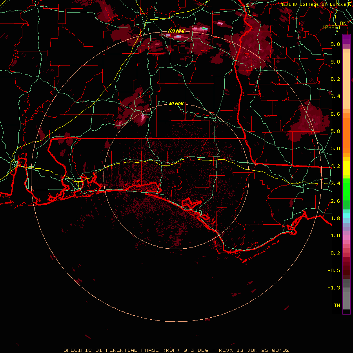Click the Specific Differential Phase caption line
This screenshot has width=353, height=353.
pyautogui.click(x=176, y=350)
